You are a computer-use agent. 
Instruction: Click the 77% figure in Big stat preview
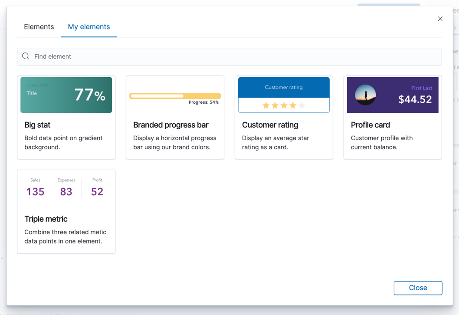(89, 95)
